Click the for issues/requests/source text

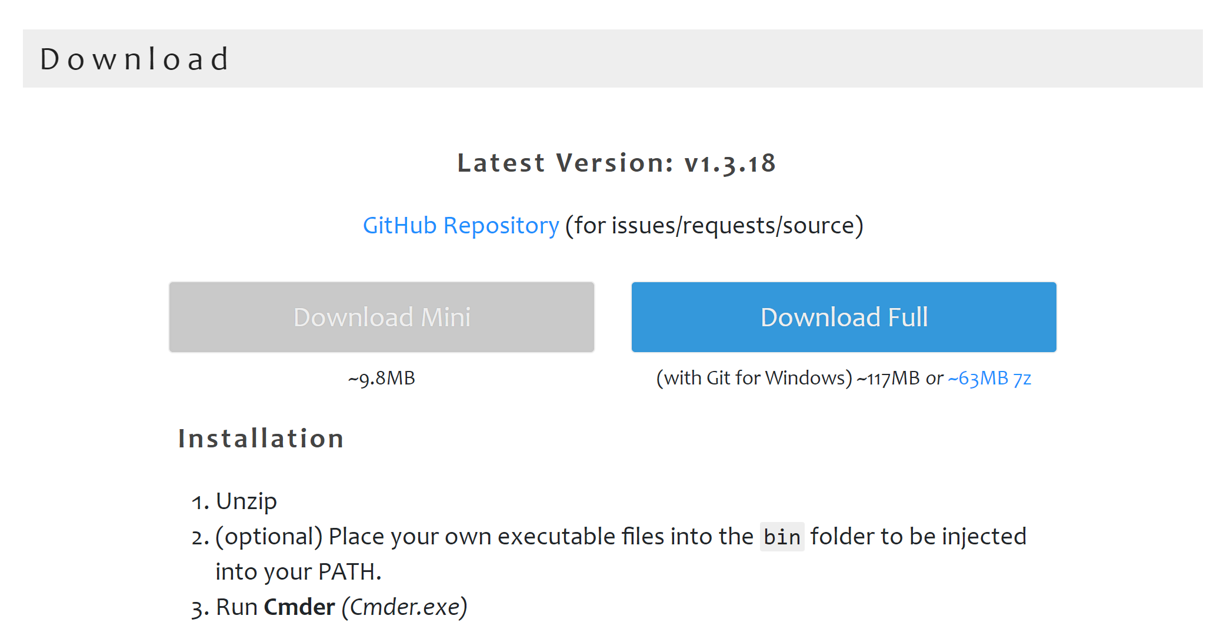pos(713,225)
